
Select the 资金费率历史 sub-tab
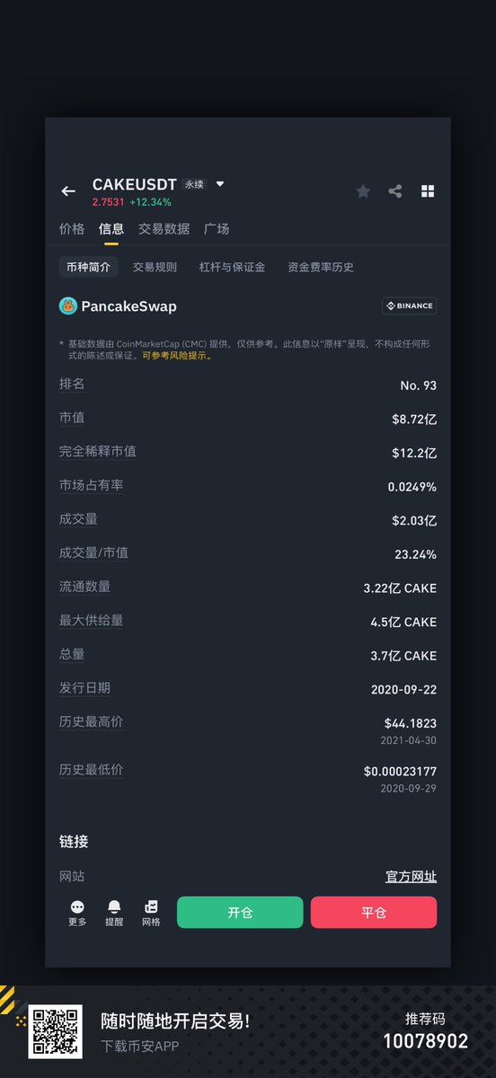321,267
